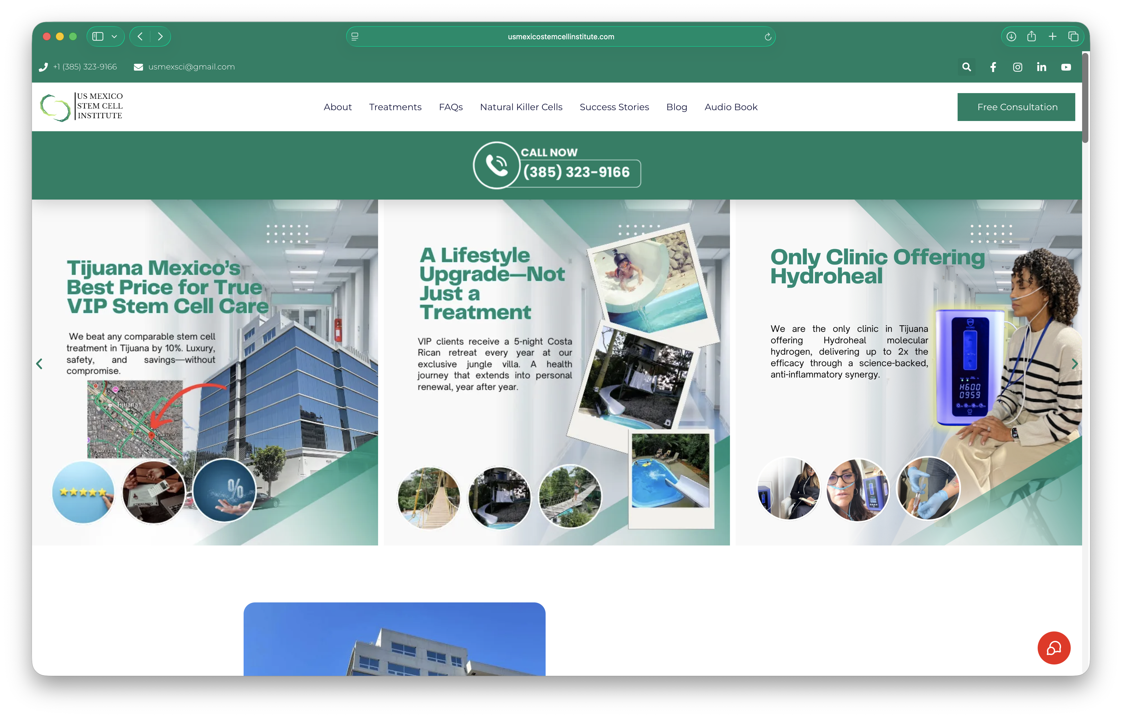The image size is (1122, 718).
Task: Open the Audio Book menu item
Action: (731, 107)
